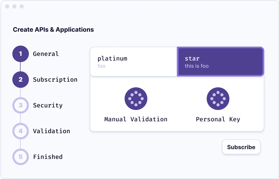The height and width of the screenshot is (179, 279).
Task: Click the foo subtitle under platinum
Action: (101, 66)
